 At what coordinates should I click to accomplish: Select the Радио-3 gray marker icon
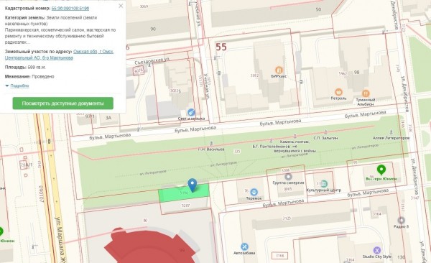point(401,221)
